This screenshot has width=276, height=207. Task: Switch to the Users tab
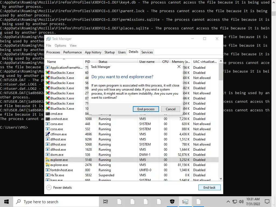pos(122,52)
